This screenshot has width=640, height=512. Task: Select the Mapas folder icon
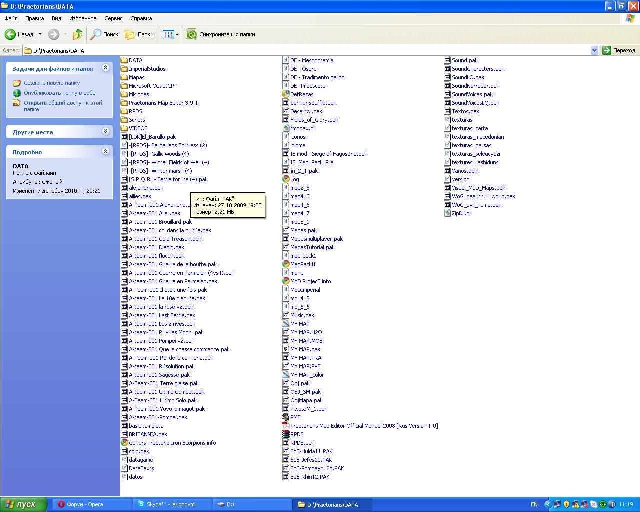(x=124, y=77)
